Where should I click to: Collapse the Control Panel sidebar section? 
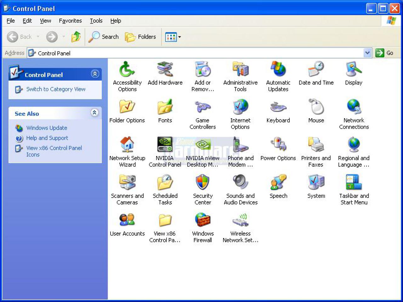(95, 74)
